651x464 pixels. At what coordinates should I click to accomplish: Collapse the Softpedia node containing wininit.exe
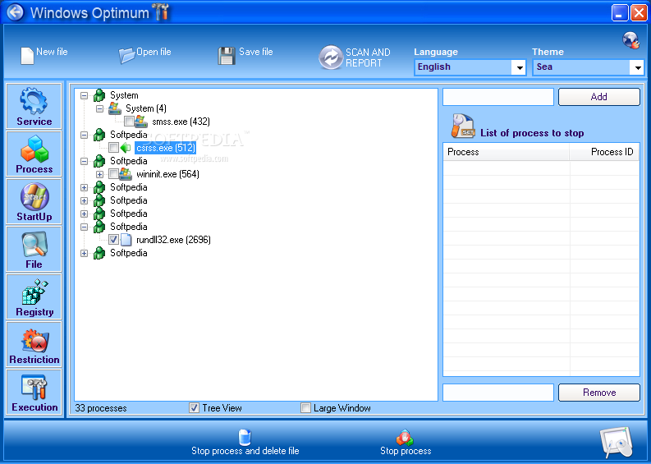click(85, 161)
